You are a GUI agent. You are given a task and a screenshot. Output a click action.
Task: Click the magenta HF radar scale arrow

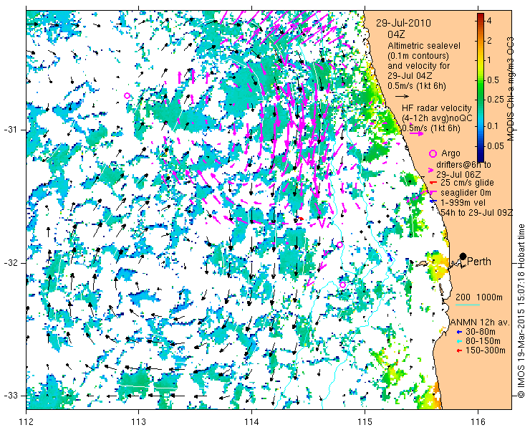416,133
